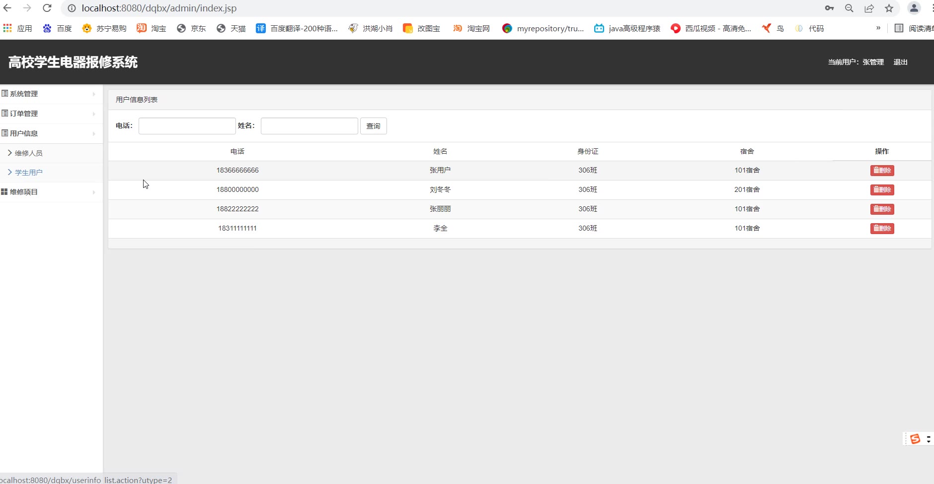Open the 鸟 bookmark
This screenshot has height=484, width=934.
pos(773,28)
